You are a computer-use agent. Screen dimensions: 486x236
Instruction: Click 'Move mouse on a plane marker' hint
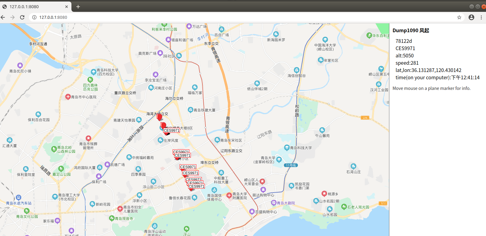pyautogui.click(x=431, y=88)
